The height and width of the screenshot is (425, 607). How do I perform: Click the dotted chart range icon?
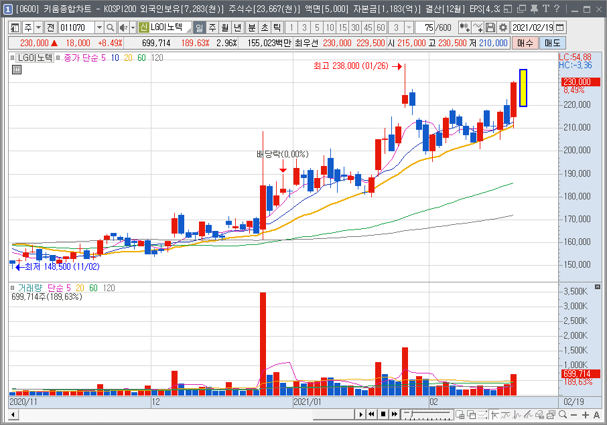[483, 414]
